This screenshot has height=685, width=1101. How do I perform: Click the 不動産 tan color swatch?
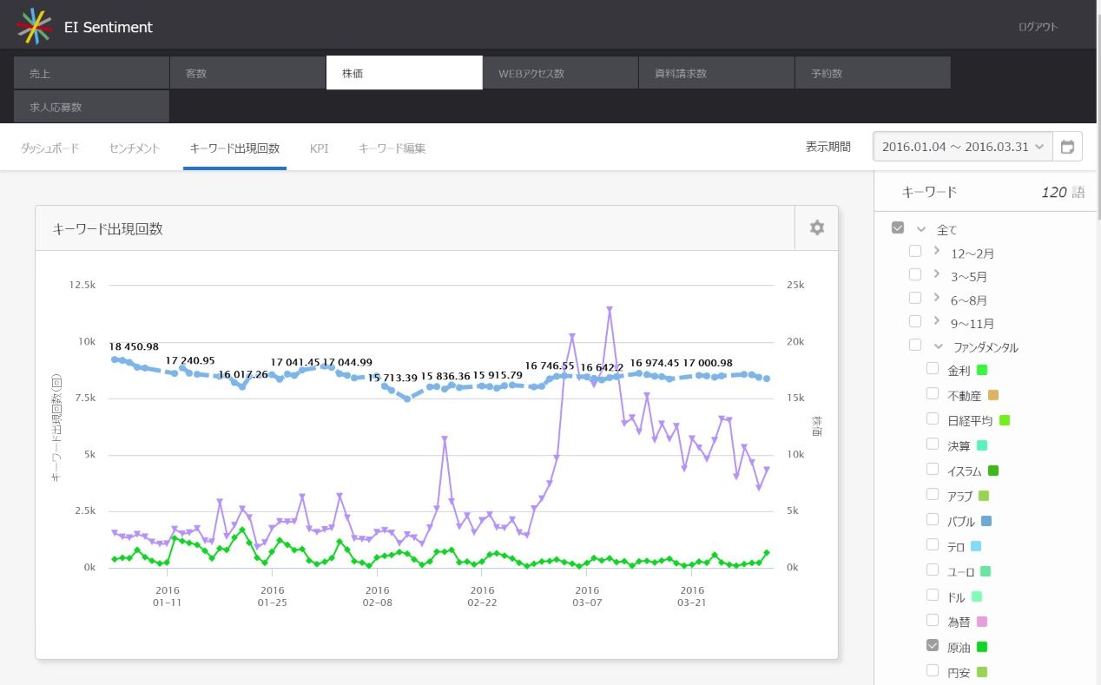point(993,395)
